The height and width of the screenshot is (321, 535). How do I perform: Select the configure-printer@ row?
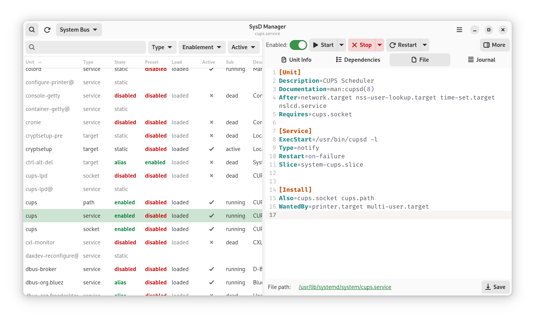point(143,82)
